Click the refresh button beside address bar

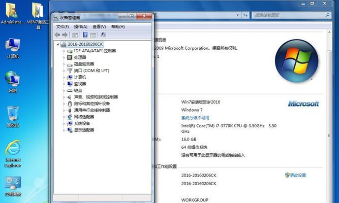[245, 15]
